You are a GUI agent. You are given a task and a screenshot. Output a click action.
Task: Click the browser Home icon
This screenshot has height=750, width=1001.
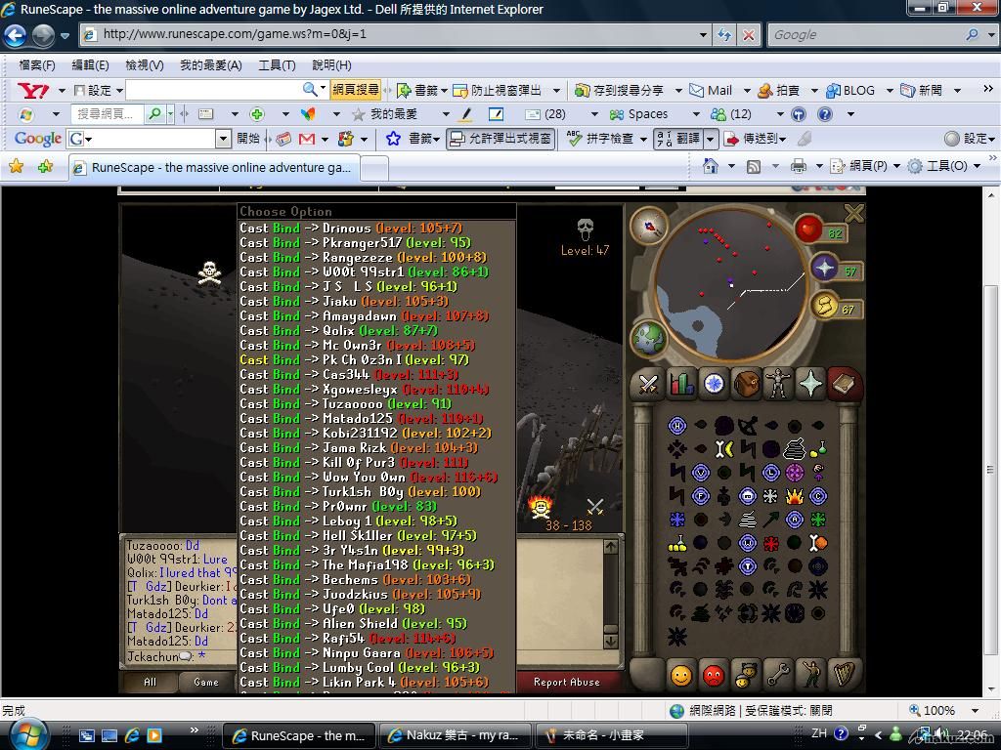click(x=710, y=166)
